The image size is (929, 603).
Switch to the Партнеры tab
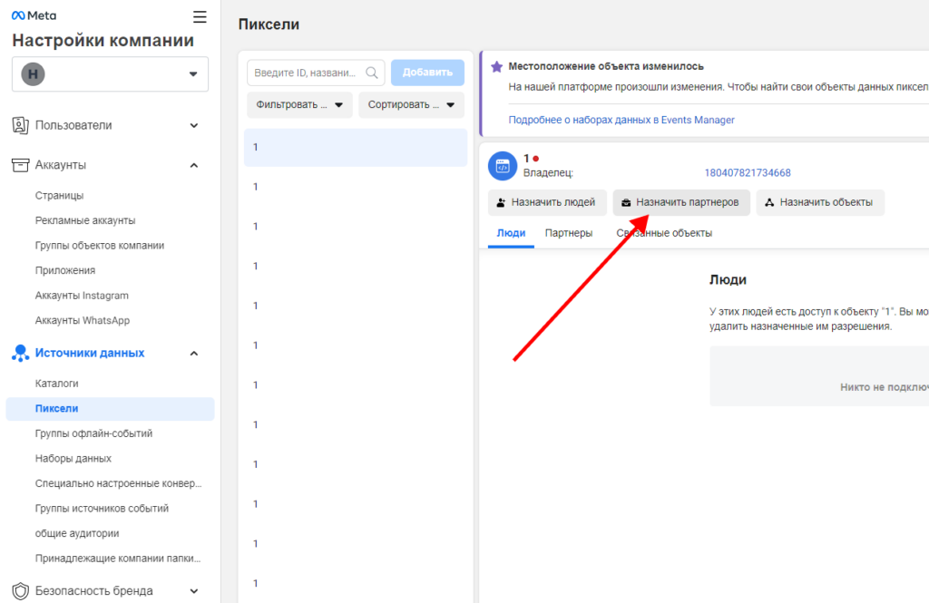[568, 233]
